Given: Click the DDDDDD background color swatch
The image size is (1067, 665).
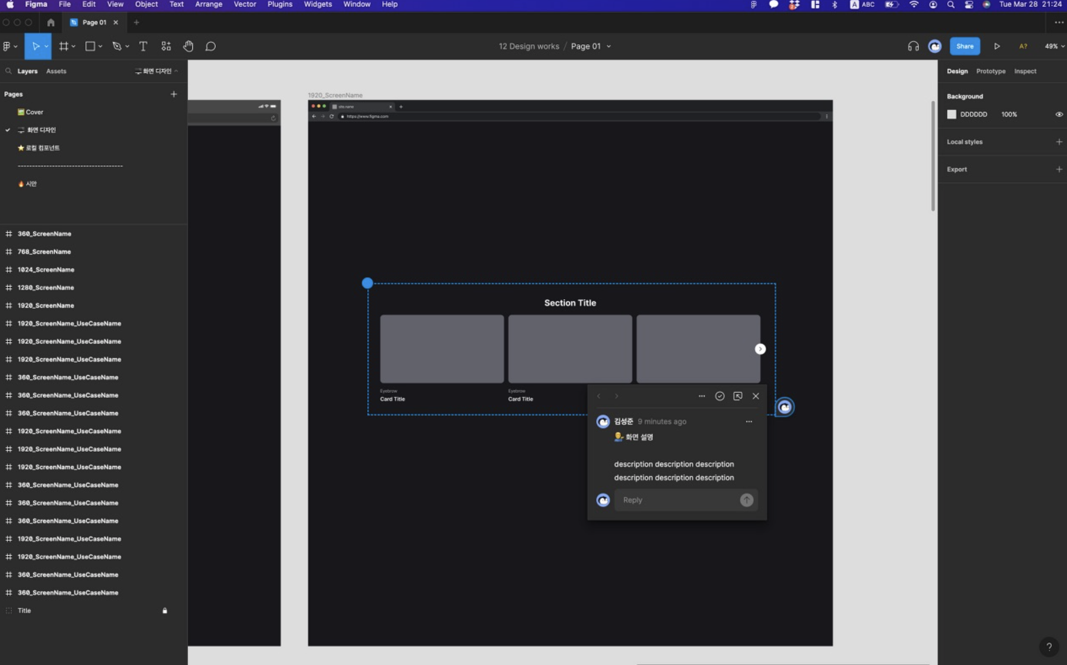Looking at the screenshot, I should 951,115.
